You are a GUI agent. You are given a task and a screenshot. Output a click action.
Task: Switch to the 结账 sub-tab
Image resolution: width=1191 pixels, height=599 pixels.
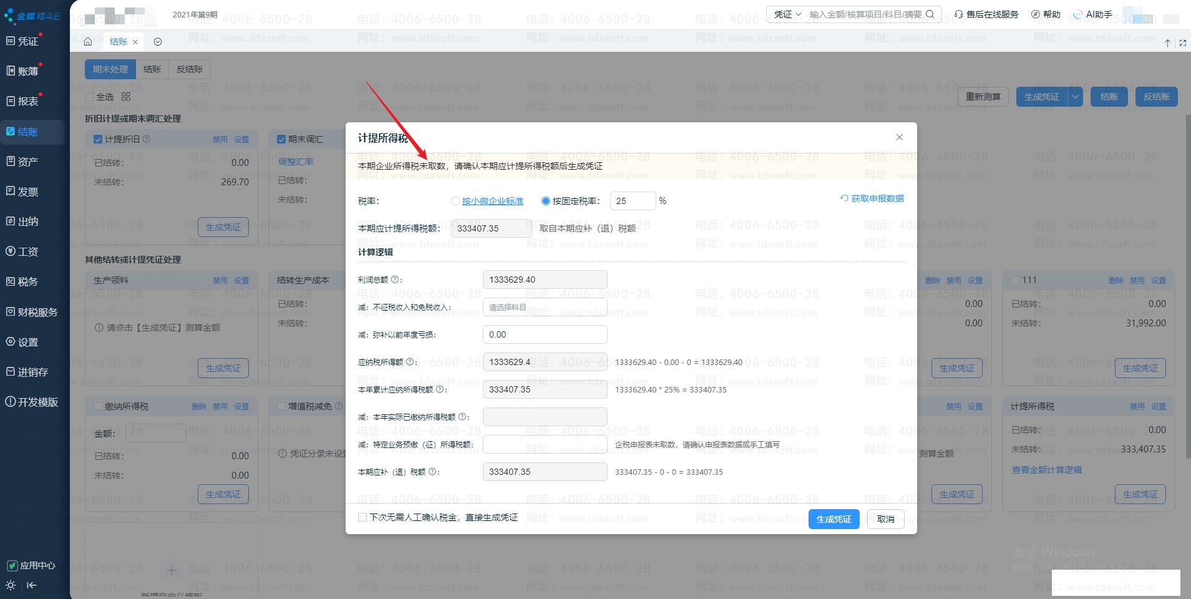pyautogui.click(x=152, y=69)
